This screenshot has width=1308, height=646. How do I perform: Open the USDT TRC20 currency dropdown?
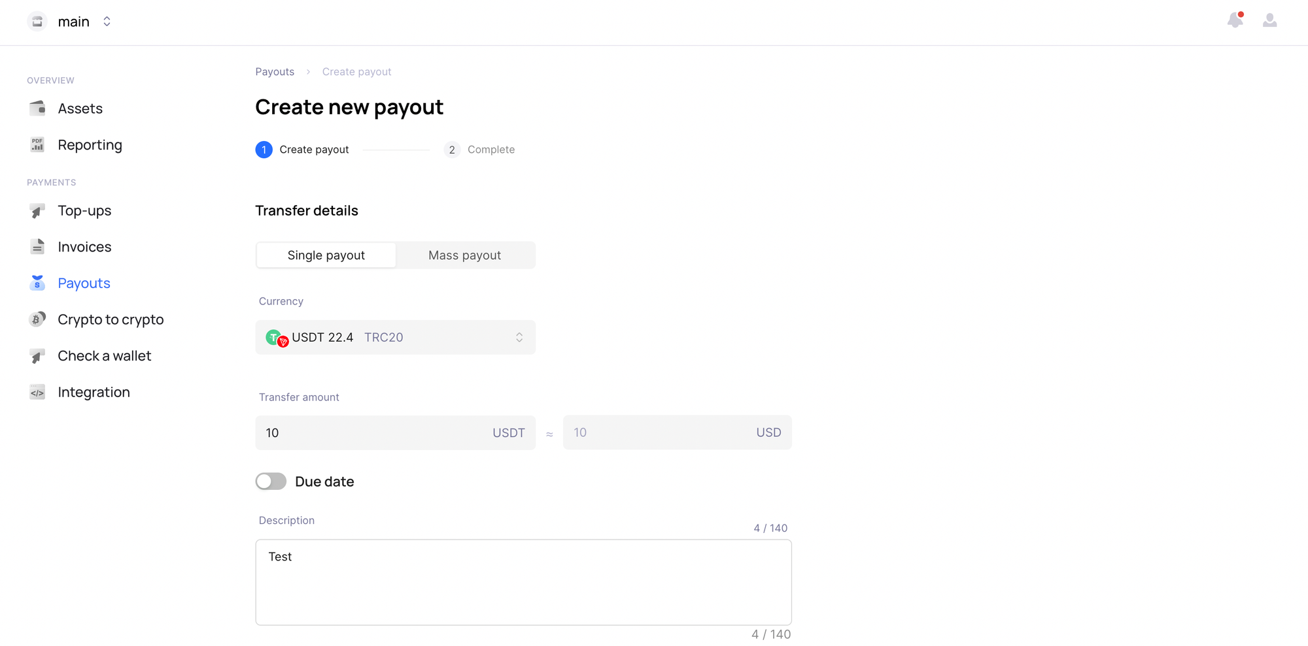coord(395,338)
